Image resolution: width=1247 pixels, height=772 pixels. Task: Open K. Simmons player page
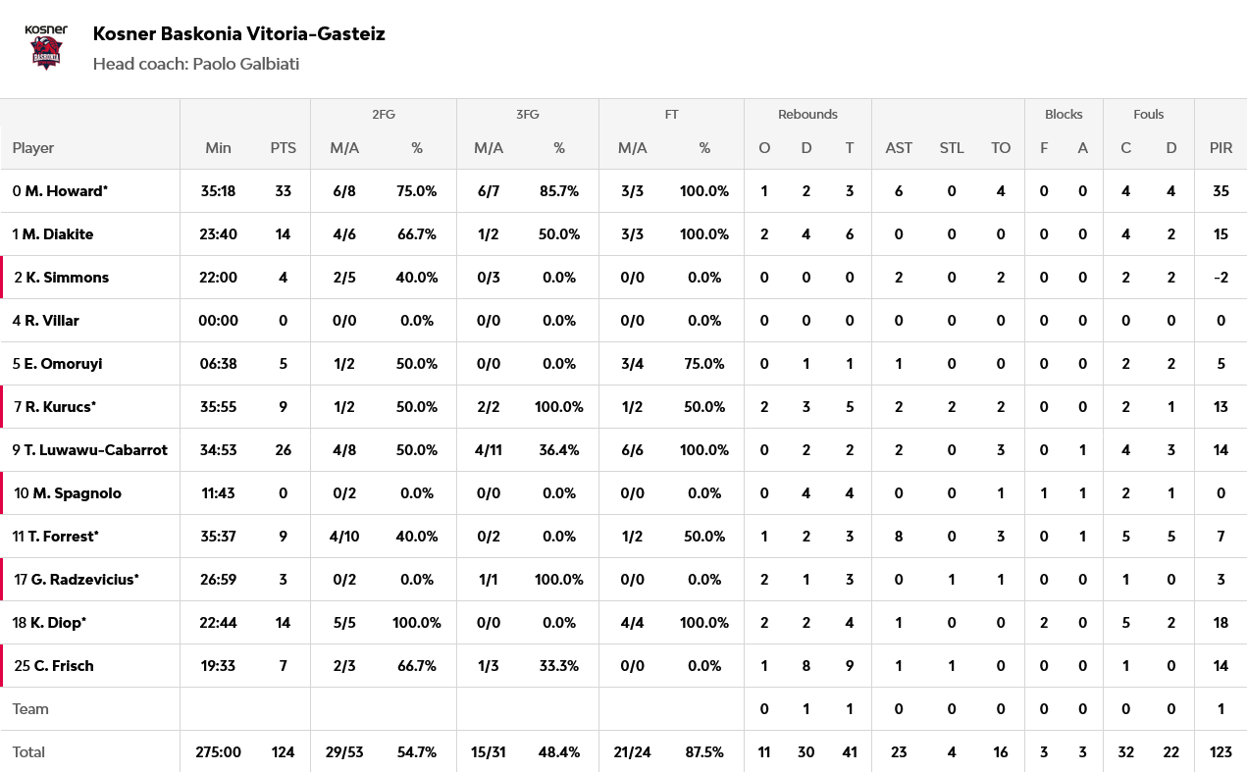pyautogui.click(x=67, y=278)
